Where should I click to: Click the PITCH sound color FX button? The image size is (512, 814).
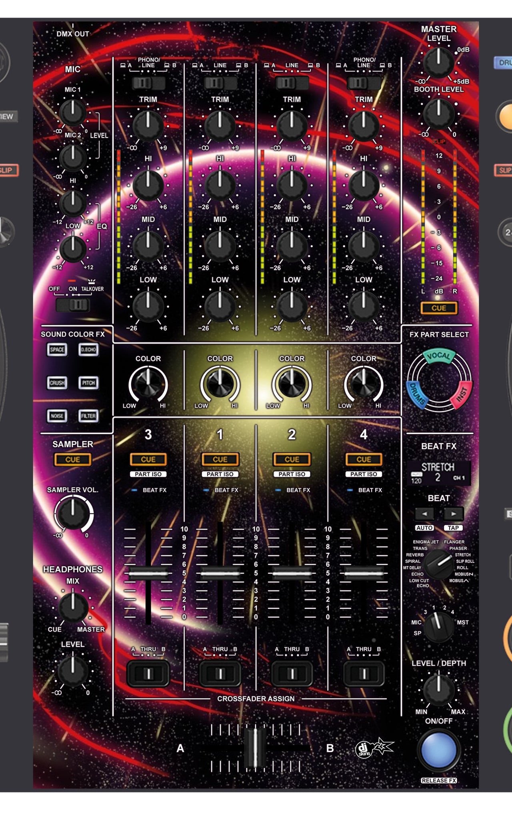pyautogui.click(x=88, y=383)
